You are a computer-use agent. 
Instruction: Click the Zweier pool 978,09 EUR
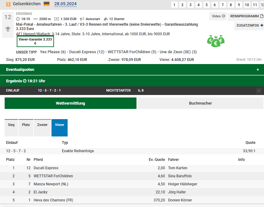pos(125,60)
